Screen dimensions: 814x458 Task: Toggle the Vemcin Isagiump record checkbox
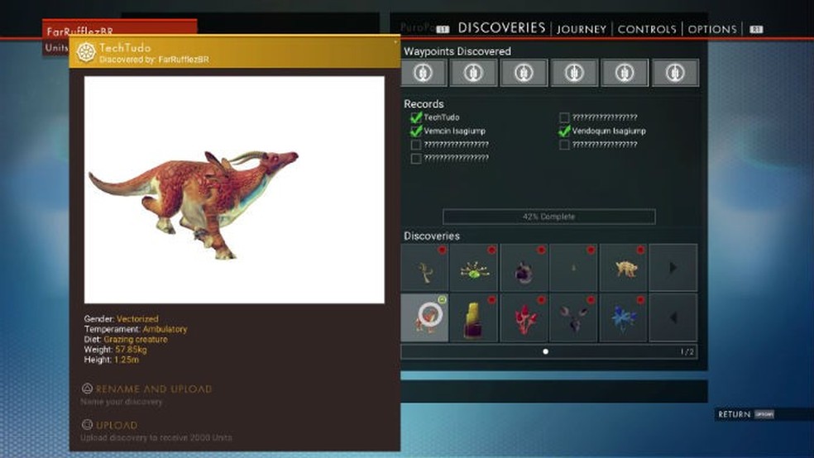(x=416, y=131)
